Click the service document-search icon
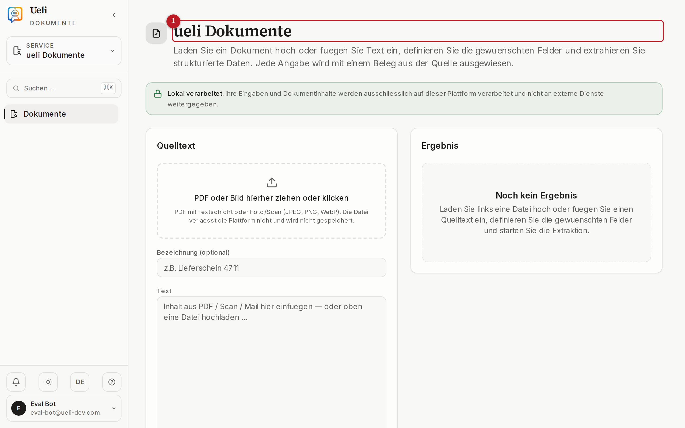 click(x=17, y=51)
